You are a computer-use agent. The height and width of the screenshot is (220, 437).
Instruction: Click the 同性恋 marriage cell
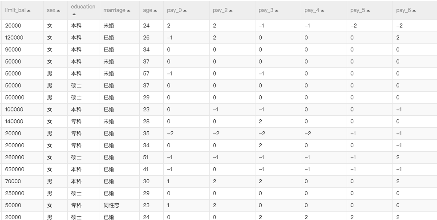click(x=111, y=205)
